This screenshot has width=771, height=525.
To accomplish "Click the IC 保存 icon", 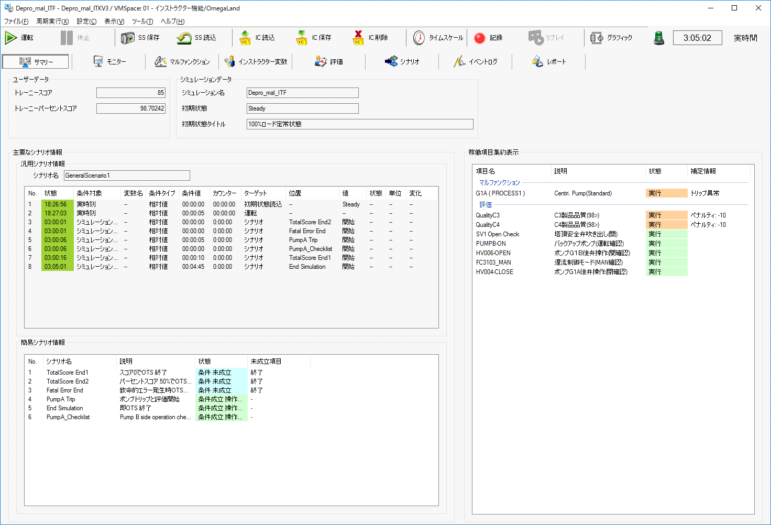I will tap(302, 38).
